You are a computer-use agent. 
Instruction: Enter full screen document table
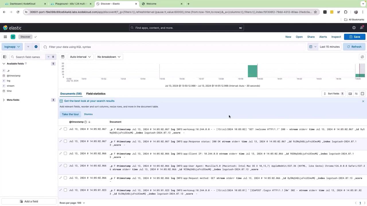[x=362, y=94]
